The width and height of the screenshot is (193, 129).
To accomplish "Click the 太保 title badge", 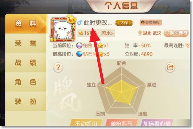I will point(124,23).
